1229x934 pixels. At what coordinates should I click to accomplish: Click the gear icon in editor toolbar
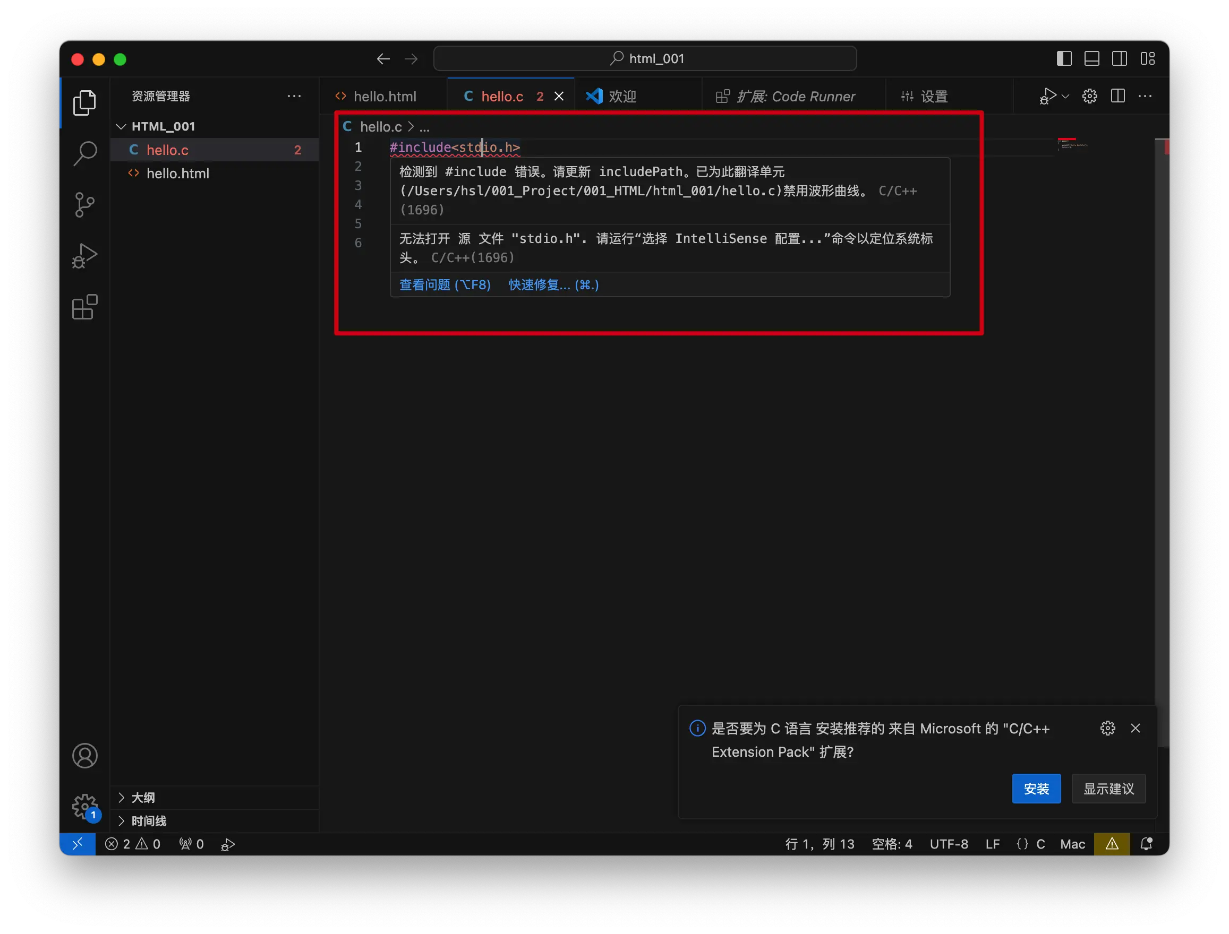[1089, 96]
